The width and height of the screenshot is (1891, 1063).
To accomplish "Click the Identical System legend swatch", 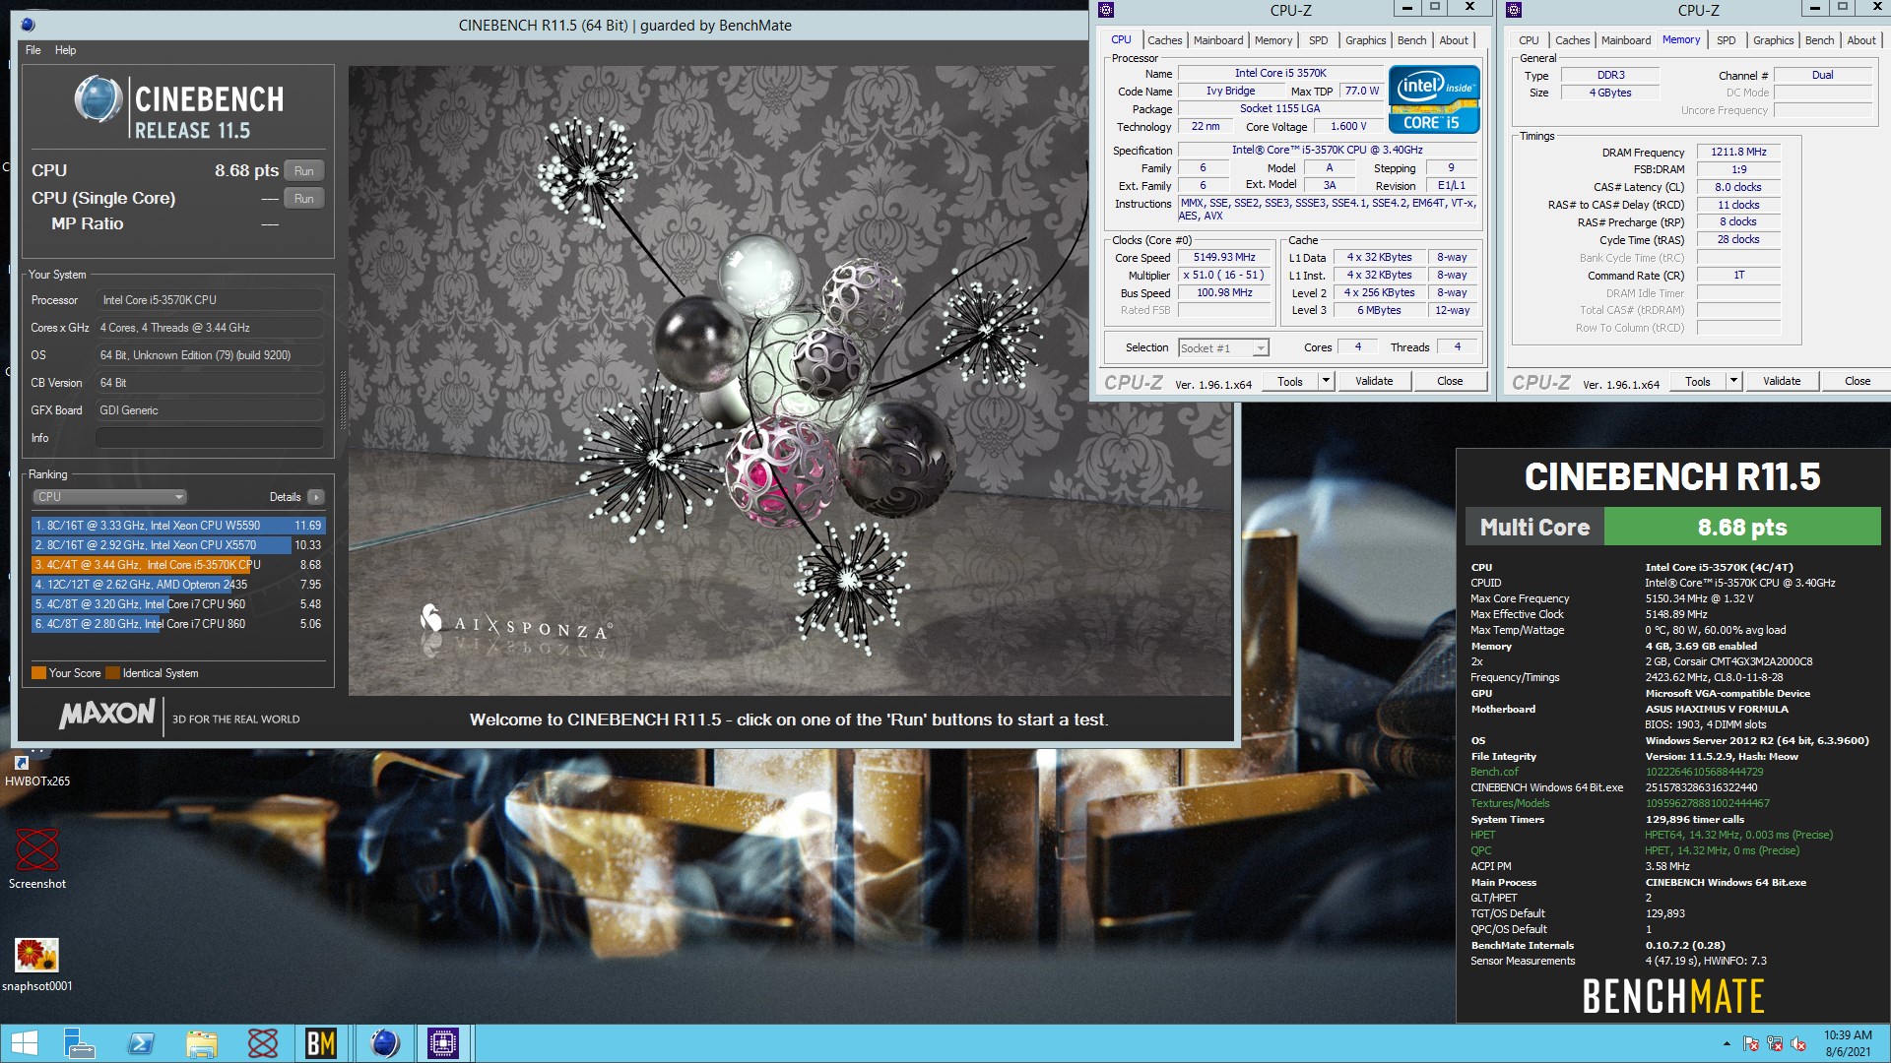I will (x=112, y=673).
